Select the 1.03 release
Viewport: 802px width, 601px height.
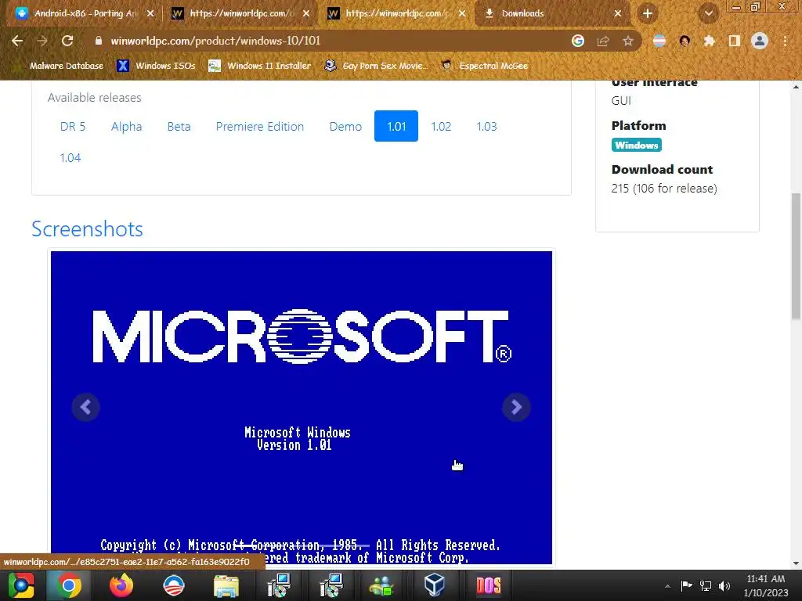486,126
